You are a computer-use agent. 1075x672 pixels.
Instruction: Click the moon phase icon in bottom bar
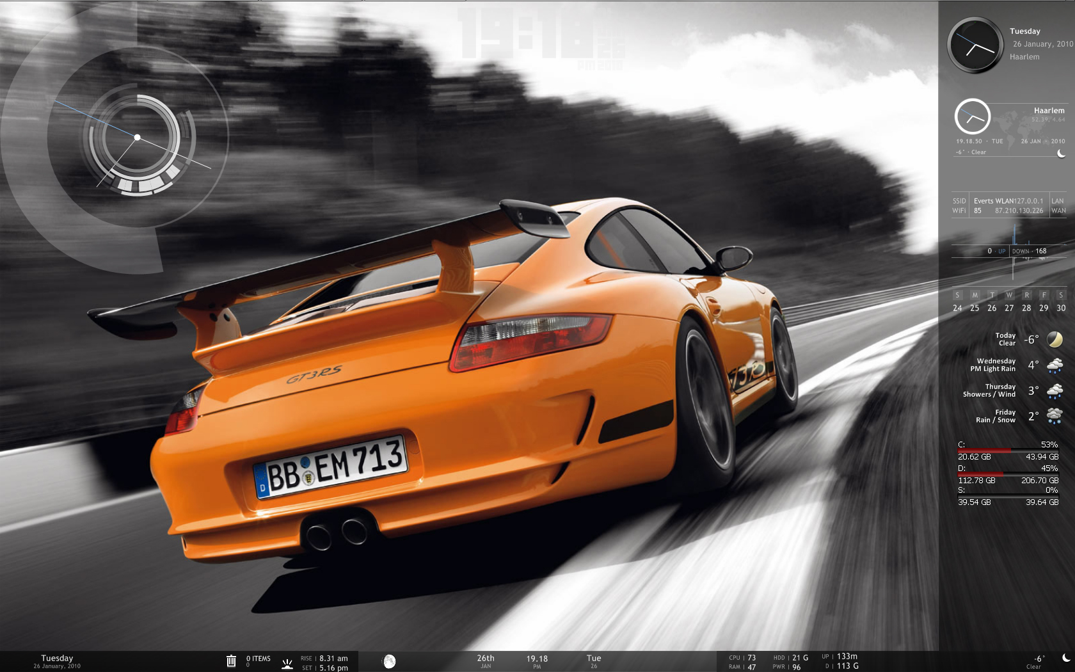pos(389,661)
